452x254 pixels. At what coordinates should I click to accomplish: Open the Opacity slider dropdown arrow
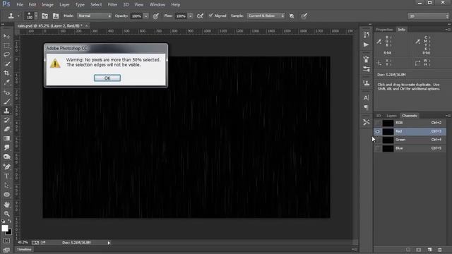coord(146,16)
